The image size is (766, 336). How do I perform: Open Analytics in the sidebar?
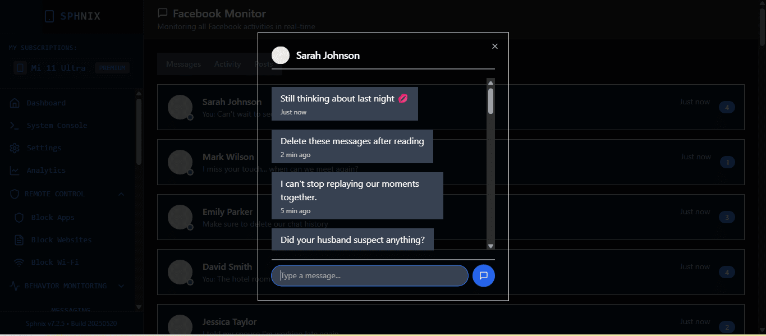45,171
